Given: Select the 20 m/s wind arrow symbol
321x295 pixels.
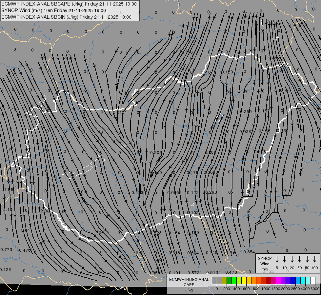Looking at the screenshot, I should pos(292,259).
